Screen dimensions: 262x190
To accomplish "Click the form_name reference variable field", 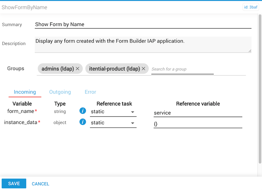I will point(198,113).
